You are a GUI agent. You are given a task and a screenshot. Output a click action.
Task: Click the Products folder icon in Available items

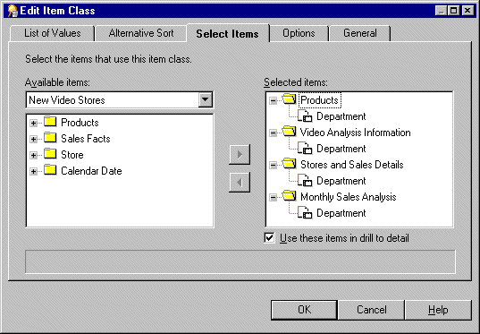50,122
